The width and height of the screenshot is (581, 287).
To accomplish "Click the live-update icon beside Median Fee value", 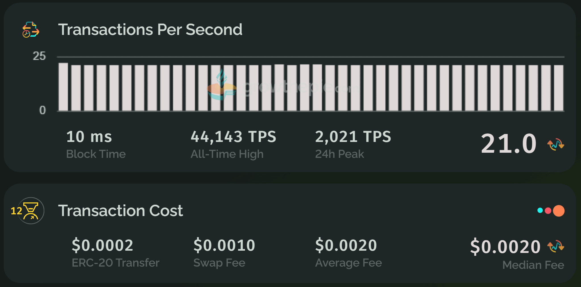I will (x=555, y=246).
